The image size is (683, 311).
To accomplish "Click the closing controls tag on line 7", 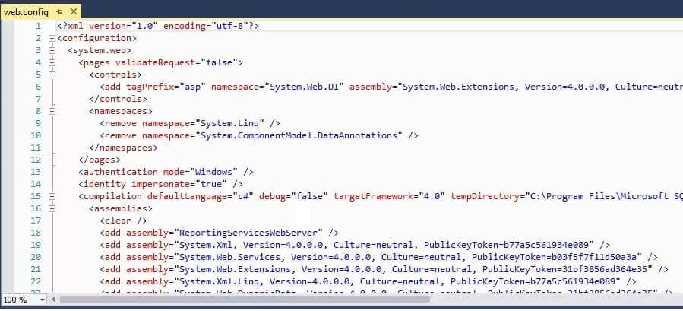I will [118, 99].
